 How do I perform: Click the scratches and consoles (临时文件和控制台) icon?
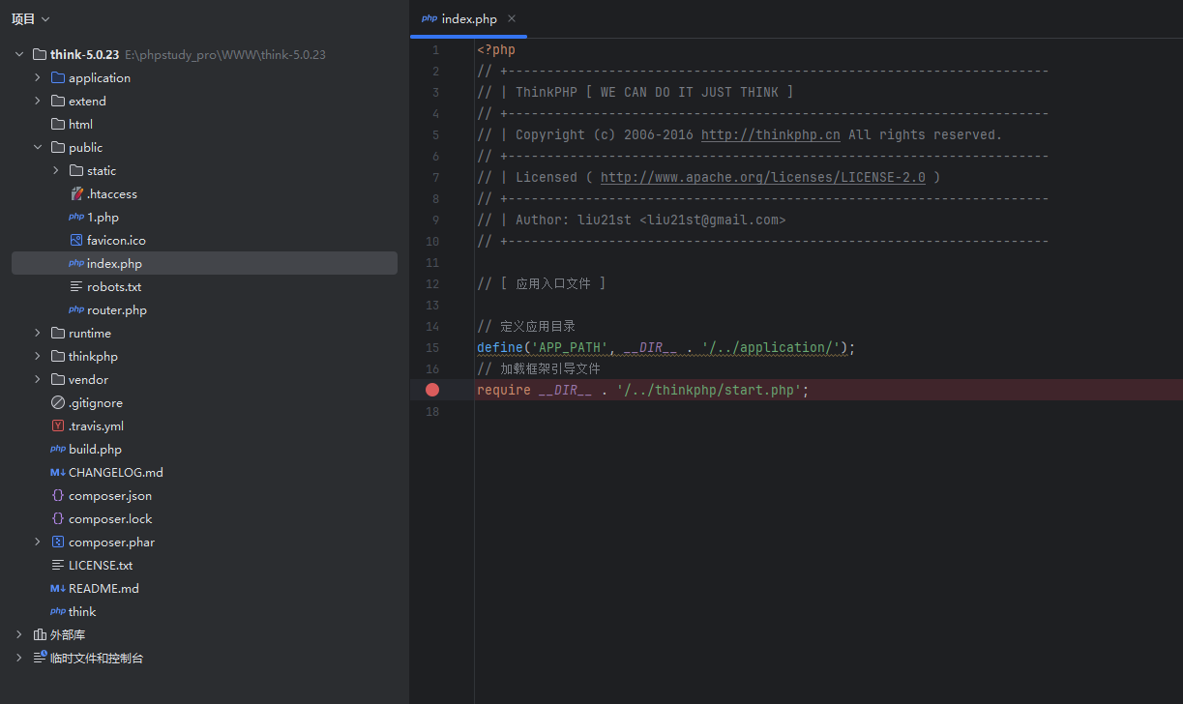[40, 659]
